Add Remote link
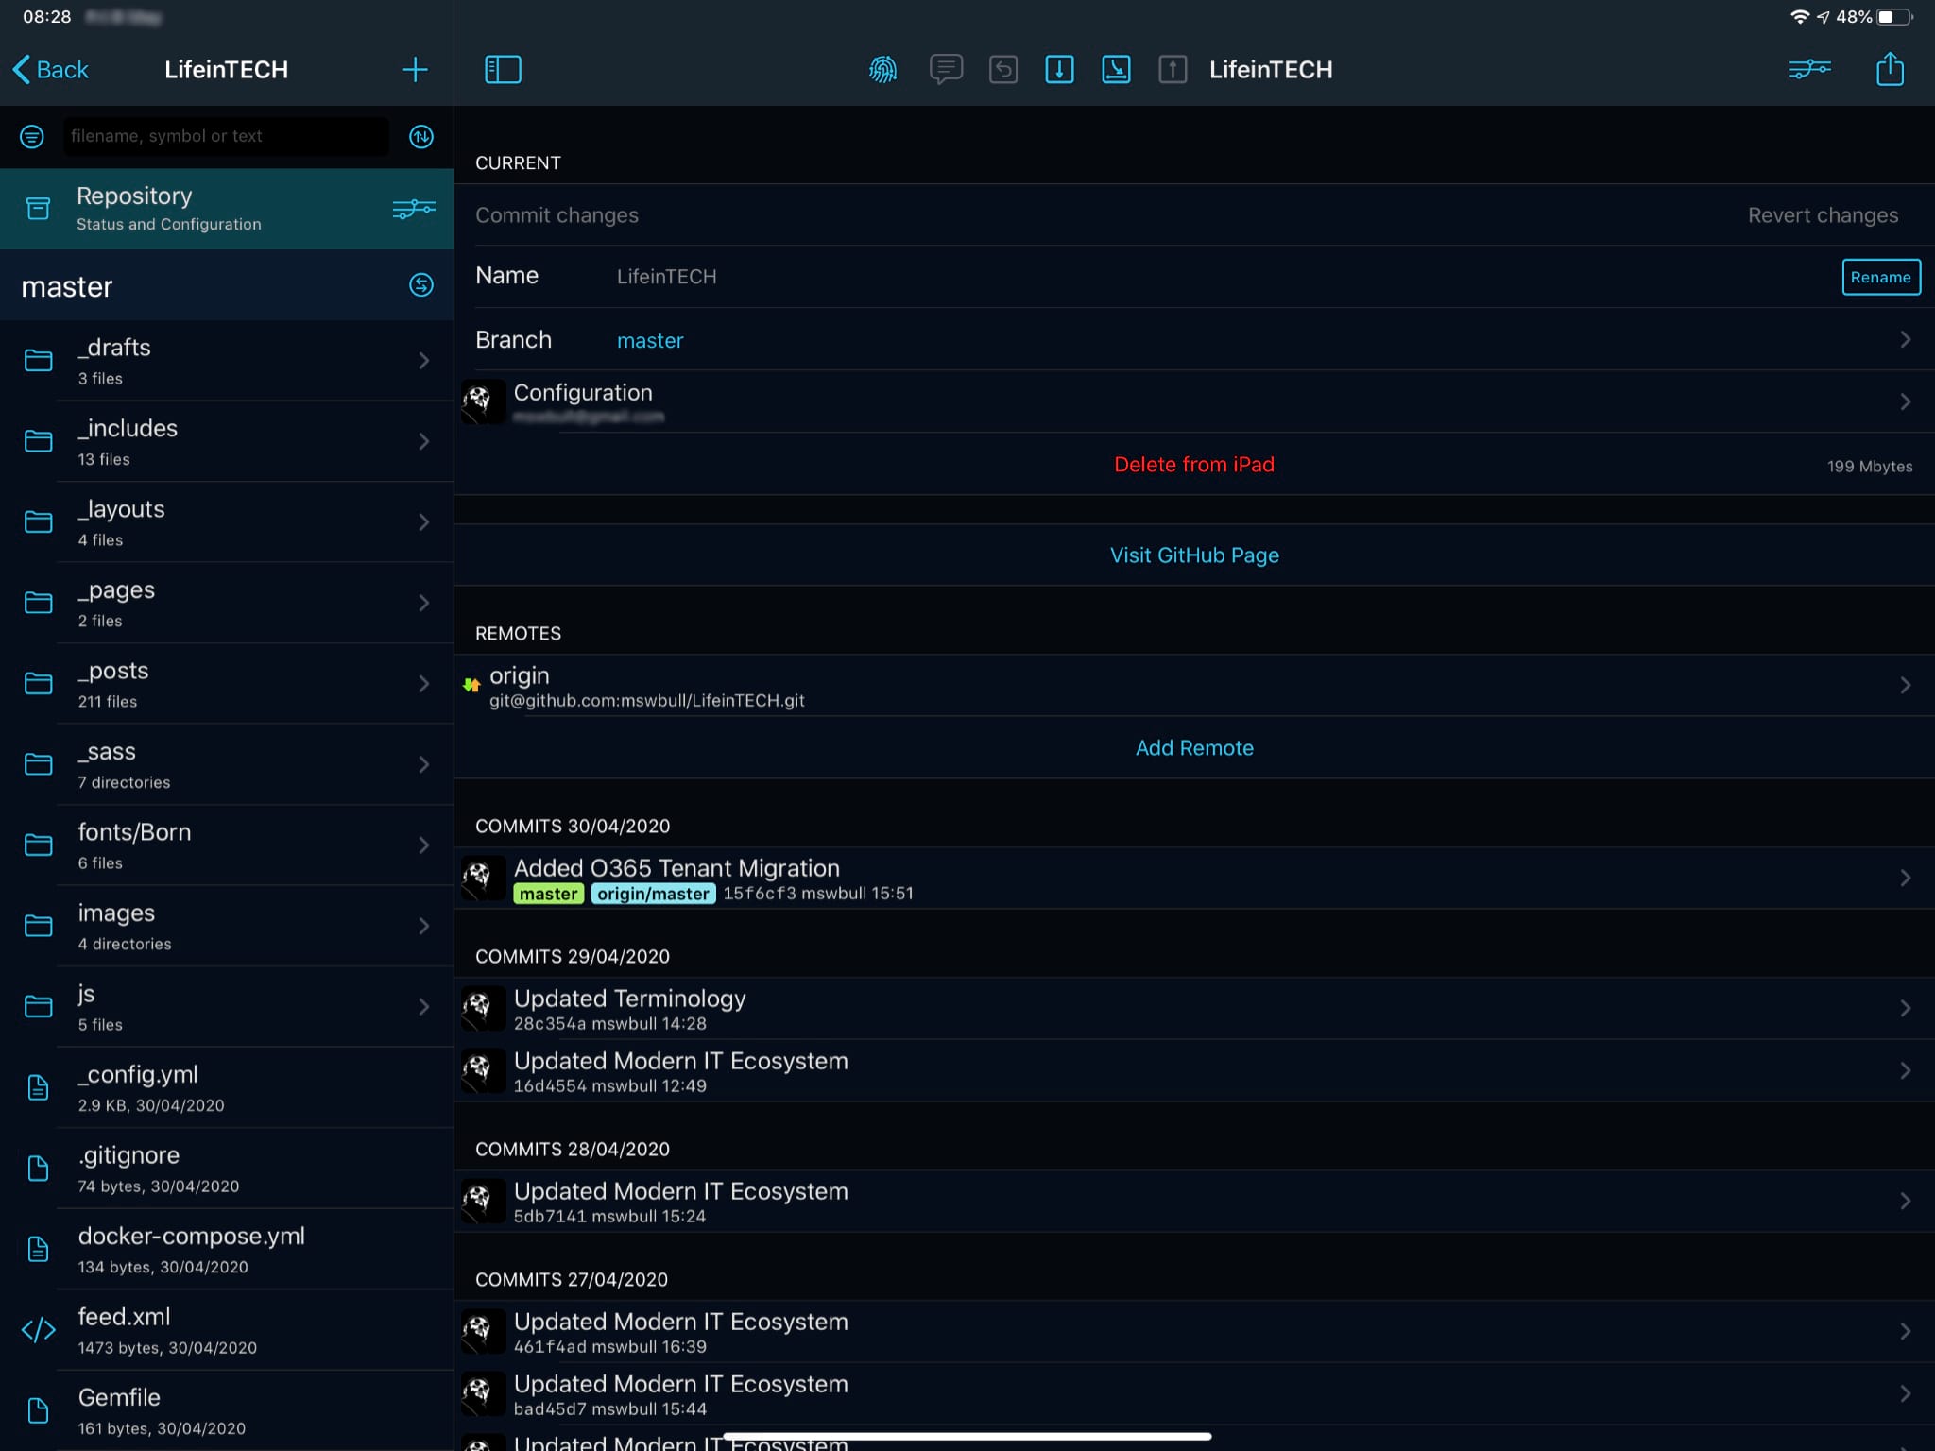 1193,745
